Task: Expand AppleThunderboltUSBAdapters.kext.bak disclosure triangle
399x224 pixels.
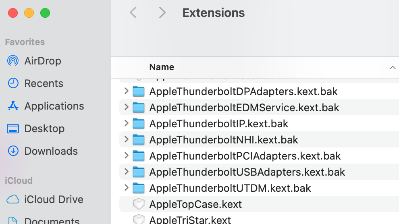Action: click(127, 172)
